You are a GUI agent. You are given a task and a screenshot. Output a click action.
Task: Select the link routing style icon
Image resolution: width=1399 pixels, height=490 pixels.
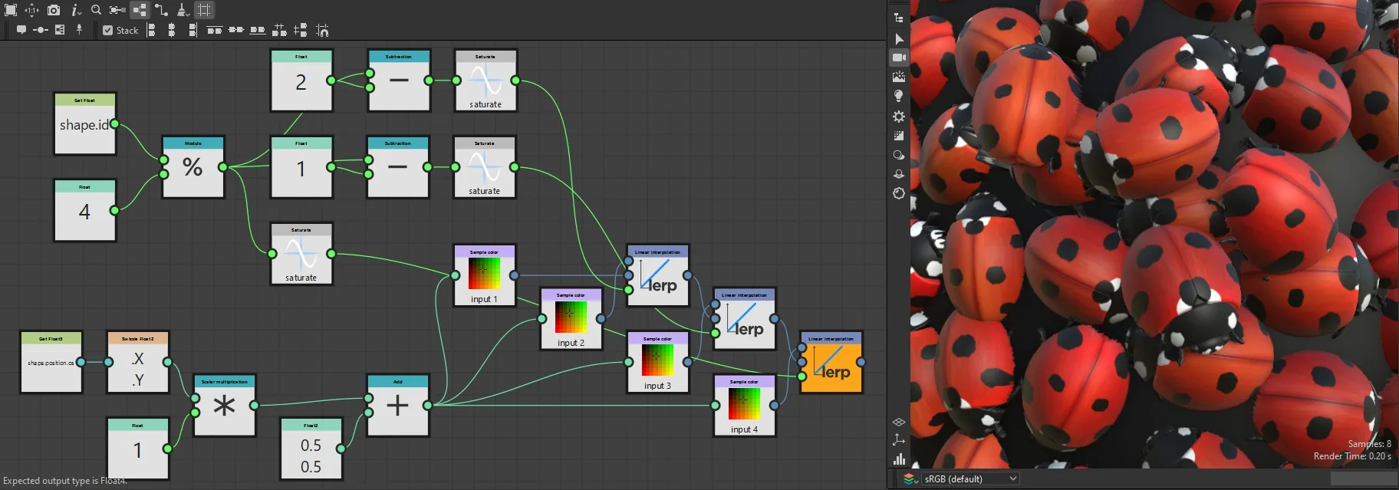click(x=161, y=10)
